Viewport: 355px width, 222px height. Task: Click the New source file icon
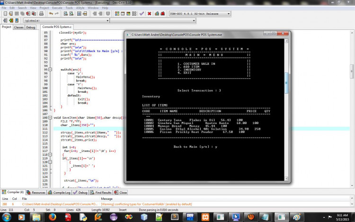5,14
